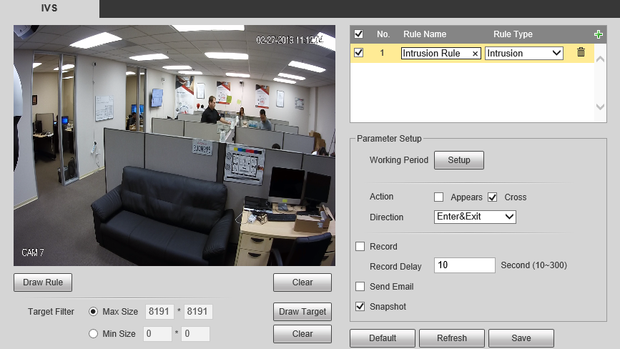The height and width of the screenshot is (349, 620).
Task: Click the Draw Rule button
Action: click(43, 282)
